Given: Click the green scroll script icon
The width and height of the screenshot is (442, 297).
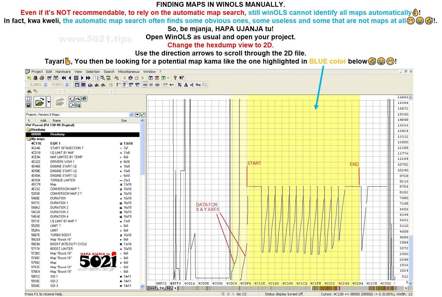Looking at the screenshot, I should point(109,78).
